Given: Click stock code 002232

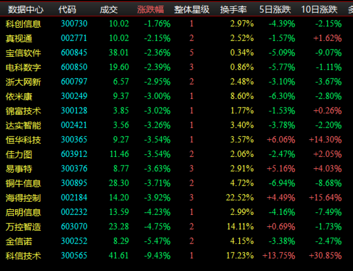Looking at the screenshot, I should 74,212.
